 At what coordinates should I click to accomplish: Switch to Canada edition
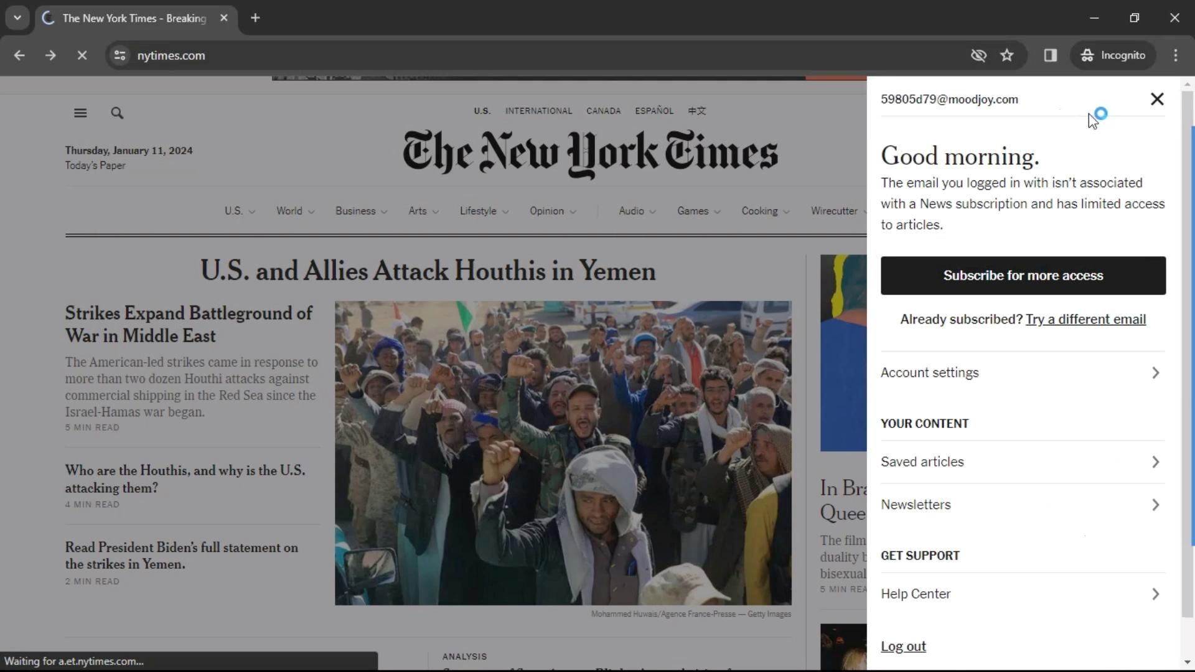coord(603,111)
